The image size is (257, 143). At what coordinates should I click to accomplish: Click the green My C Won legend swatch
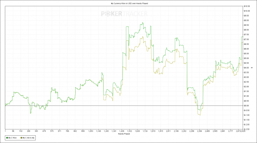click(7, 138)
